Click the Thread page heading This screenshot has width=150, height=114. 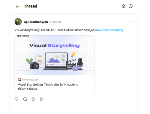(x=31, y=6)
